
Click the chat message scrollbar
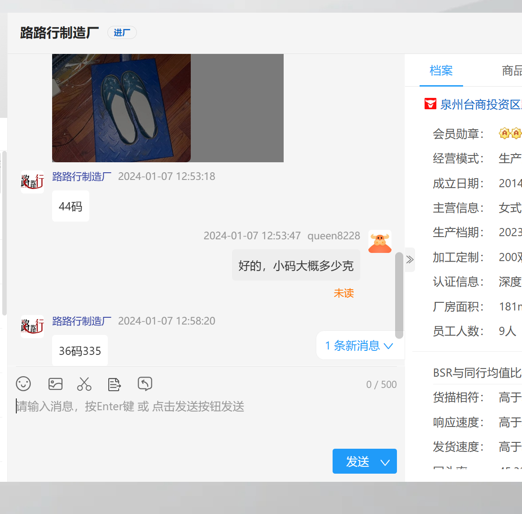399,295
